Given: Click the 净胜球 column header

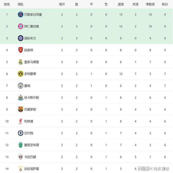Looking at the screenshot, I should click(150, 4).
